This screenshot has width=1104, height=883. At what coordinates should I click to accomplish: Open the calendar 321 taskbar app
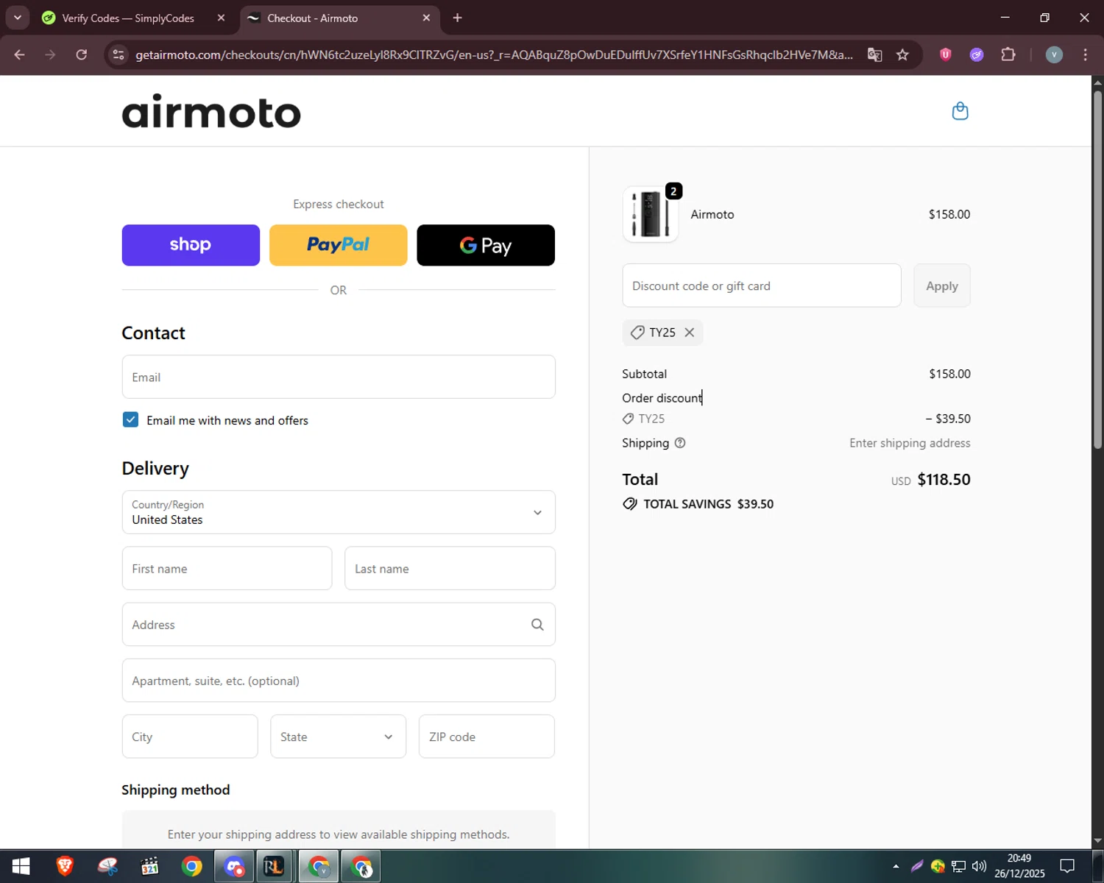pyautogui.click(x=149, y=867)
